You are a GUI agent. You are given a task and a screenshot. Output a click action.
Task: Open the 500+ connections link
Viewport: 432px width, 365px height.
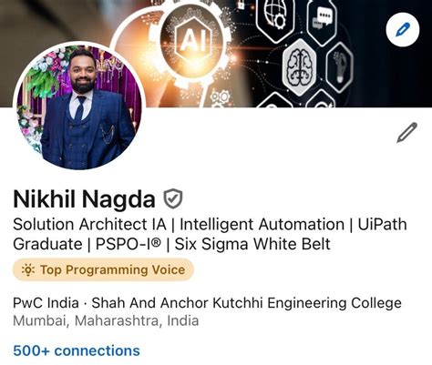[x=77, y=350]
